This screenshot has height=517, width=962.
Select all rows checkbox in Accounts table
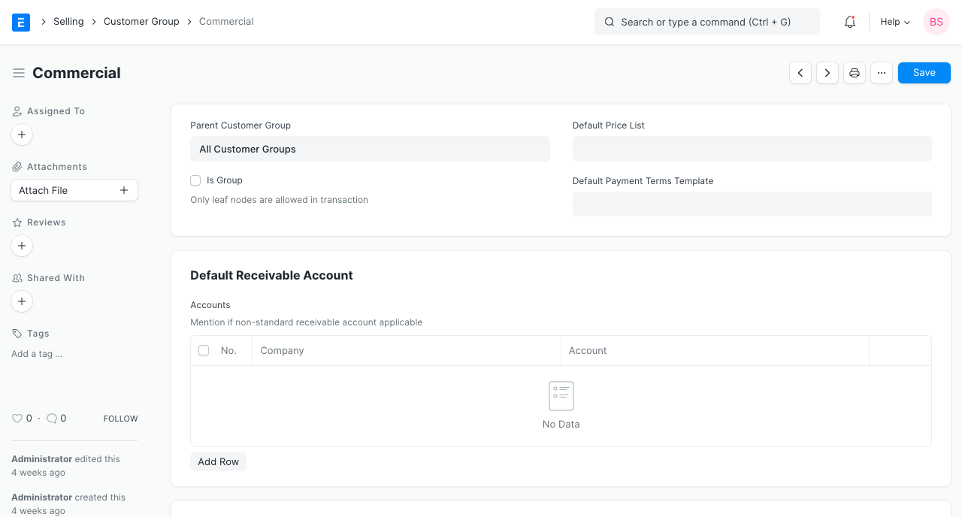click(204, 350)
